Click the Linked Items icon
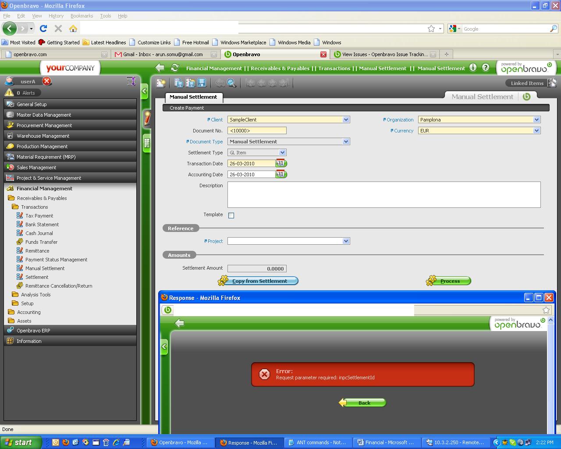 552,82
